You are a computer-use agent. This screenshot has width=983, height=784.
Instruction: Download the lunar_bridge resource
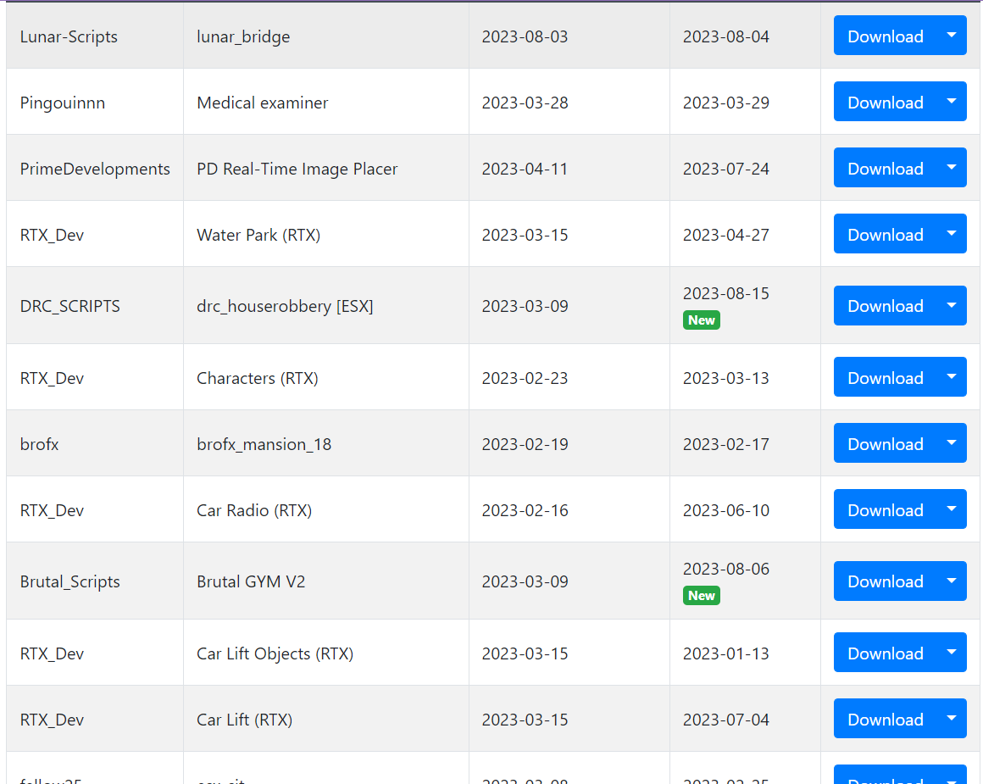coord(886,36)
